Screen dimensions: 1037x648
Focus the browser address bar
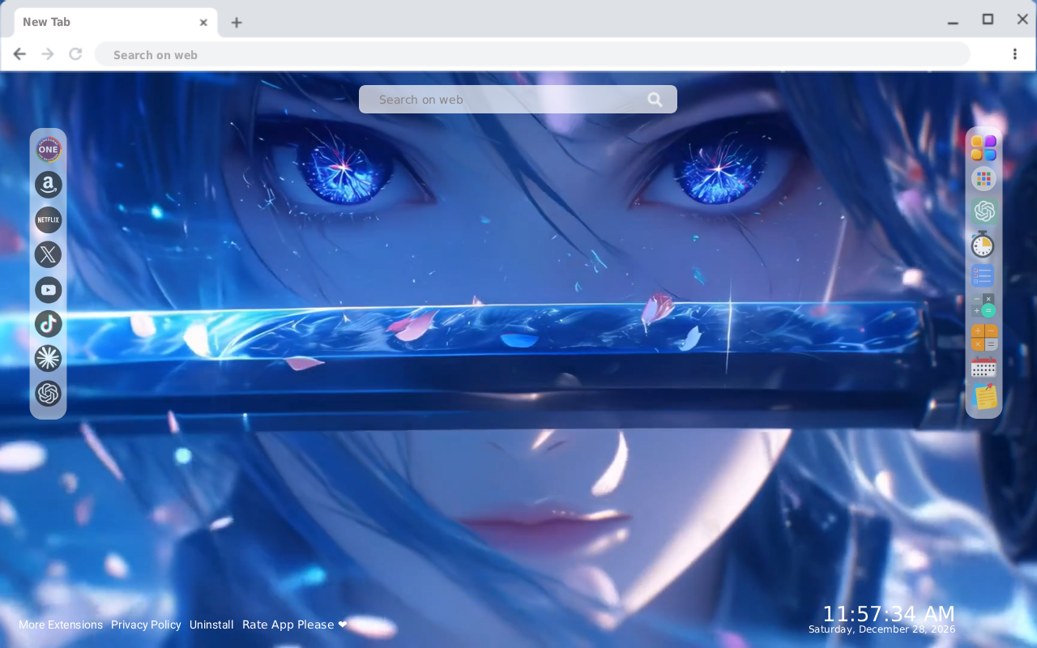pyautogui.click(x=532, y=54)
